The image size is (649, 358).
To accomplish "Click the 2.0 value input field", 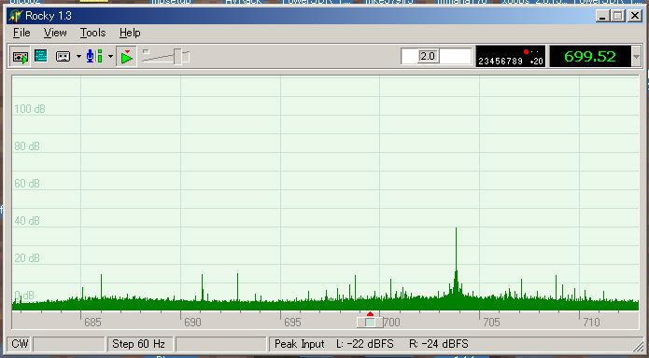I will click(436, 56).
